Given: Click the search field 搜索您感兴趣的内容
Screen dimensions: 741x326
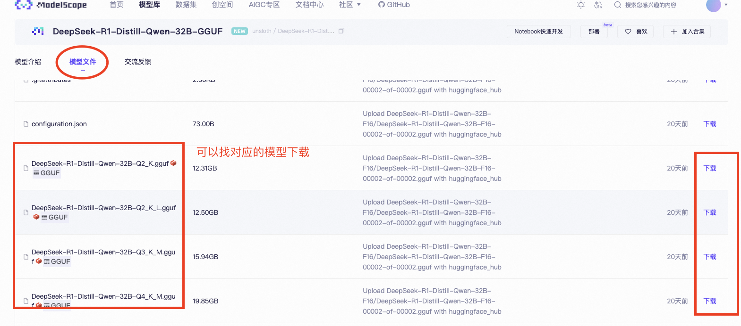Looking at the screenshot, I should (x=650, y=5).
